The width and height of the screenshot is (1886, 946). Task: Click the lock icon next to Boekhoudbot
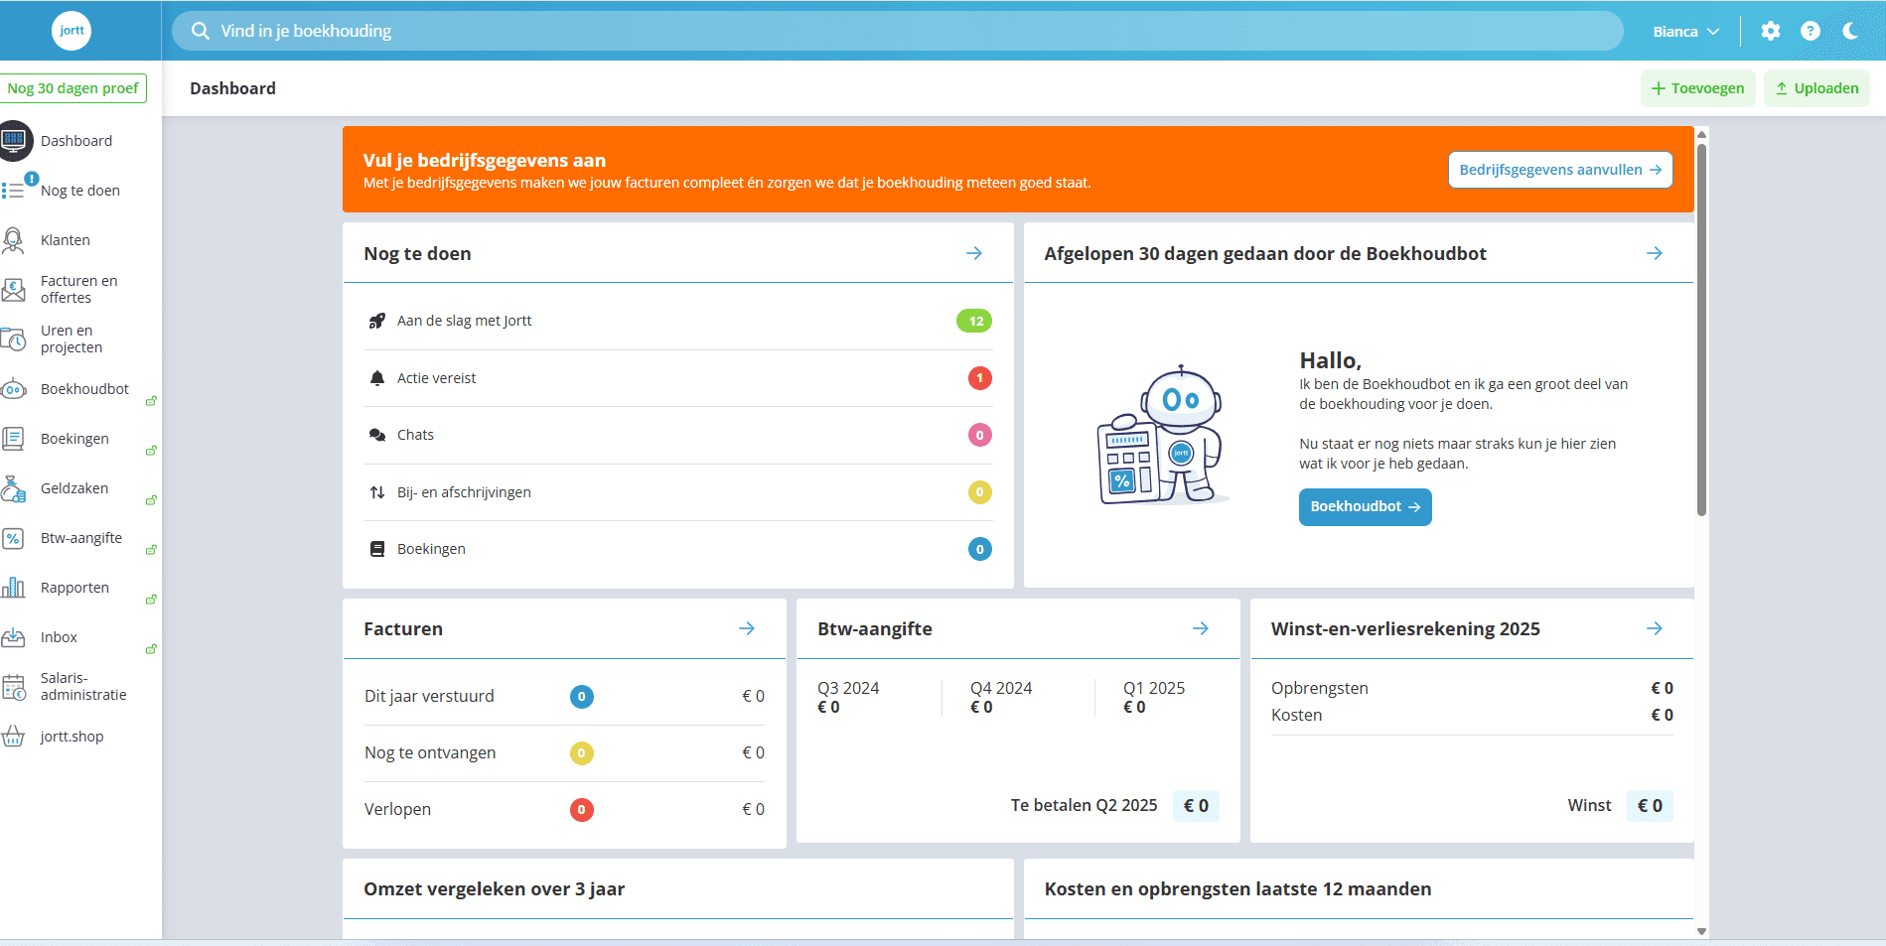point(151,401)
